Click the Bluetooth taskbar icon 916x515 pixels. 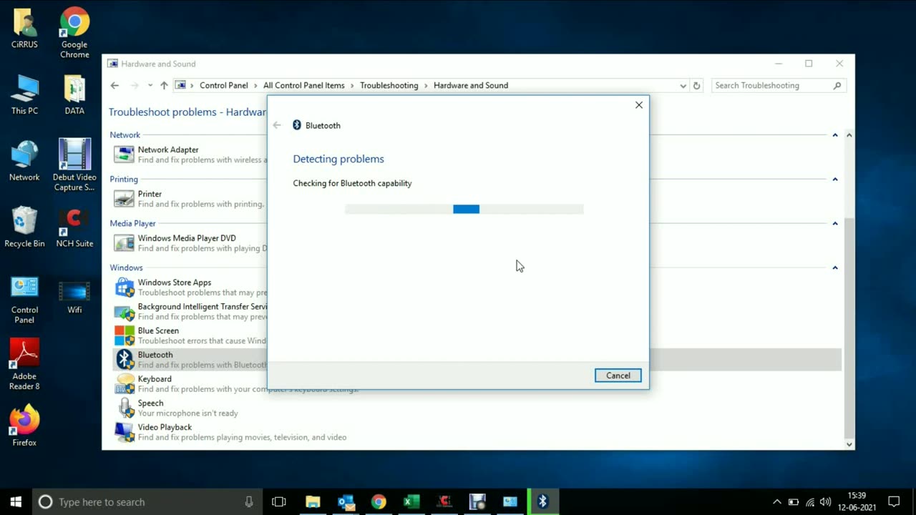click(x=542, y=501)
